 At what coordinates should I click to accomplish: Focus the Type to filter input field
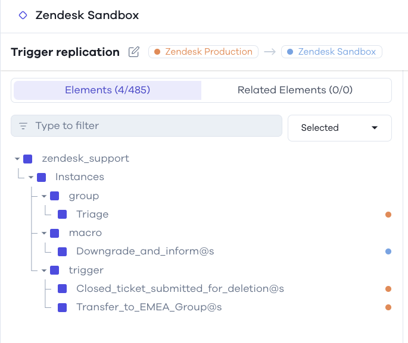147,125
